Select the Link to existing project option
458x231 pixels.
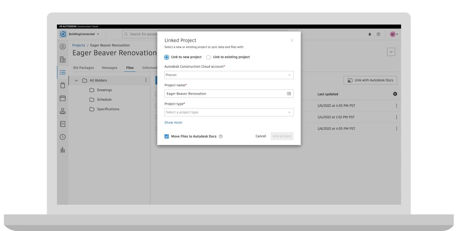(209, 57)
